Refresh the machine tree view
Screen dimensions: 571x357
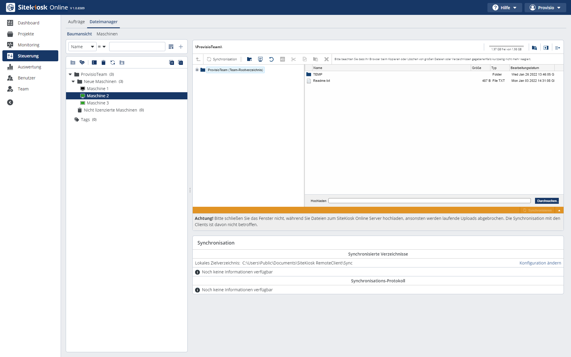[113, 62]
